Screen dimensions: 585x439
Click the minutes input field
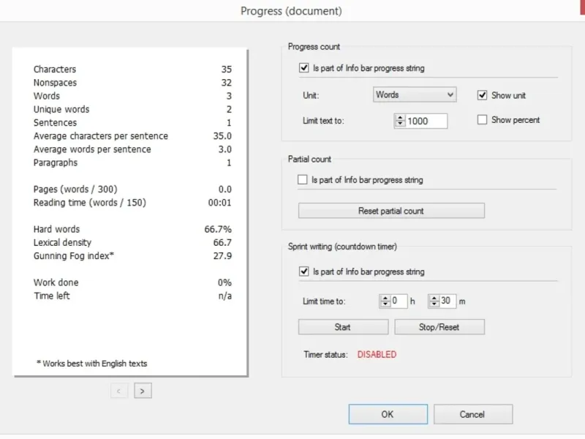448,301
